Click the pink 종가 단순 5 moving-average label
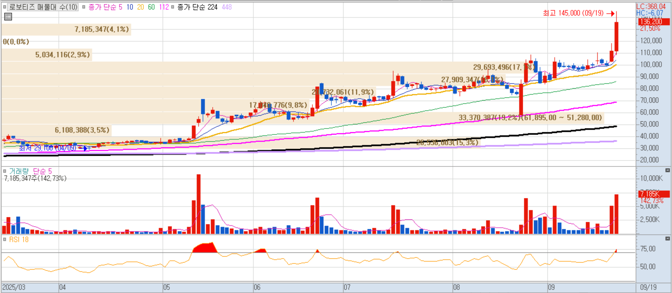672x293 pixels. pyautogui.click(x=105, y=7)
